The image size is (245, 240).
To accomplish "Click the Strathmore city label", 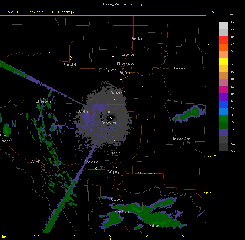I will [x=147, y=173].
